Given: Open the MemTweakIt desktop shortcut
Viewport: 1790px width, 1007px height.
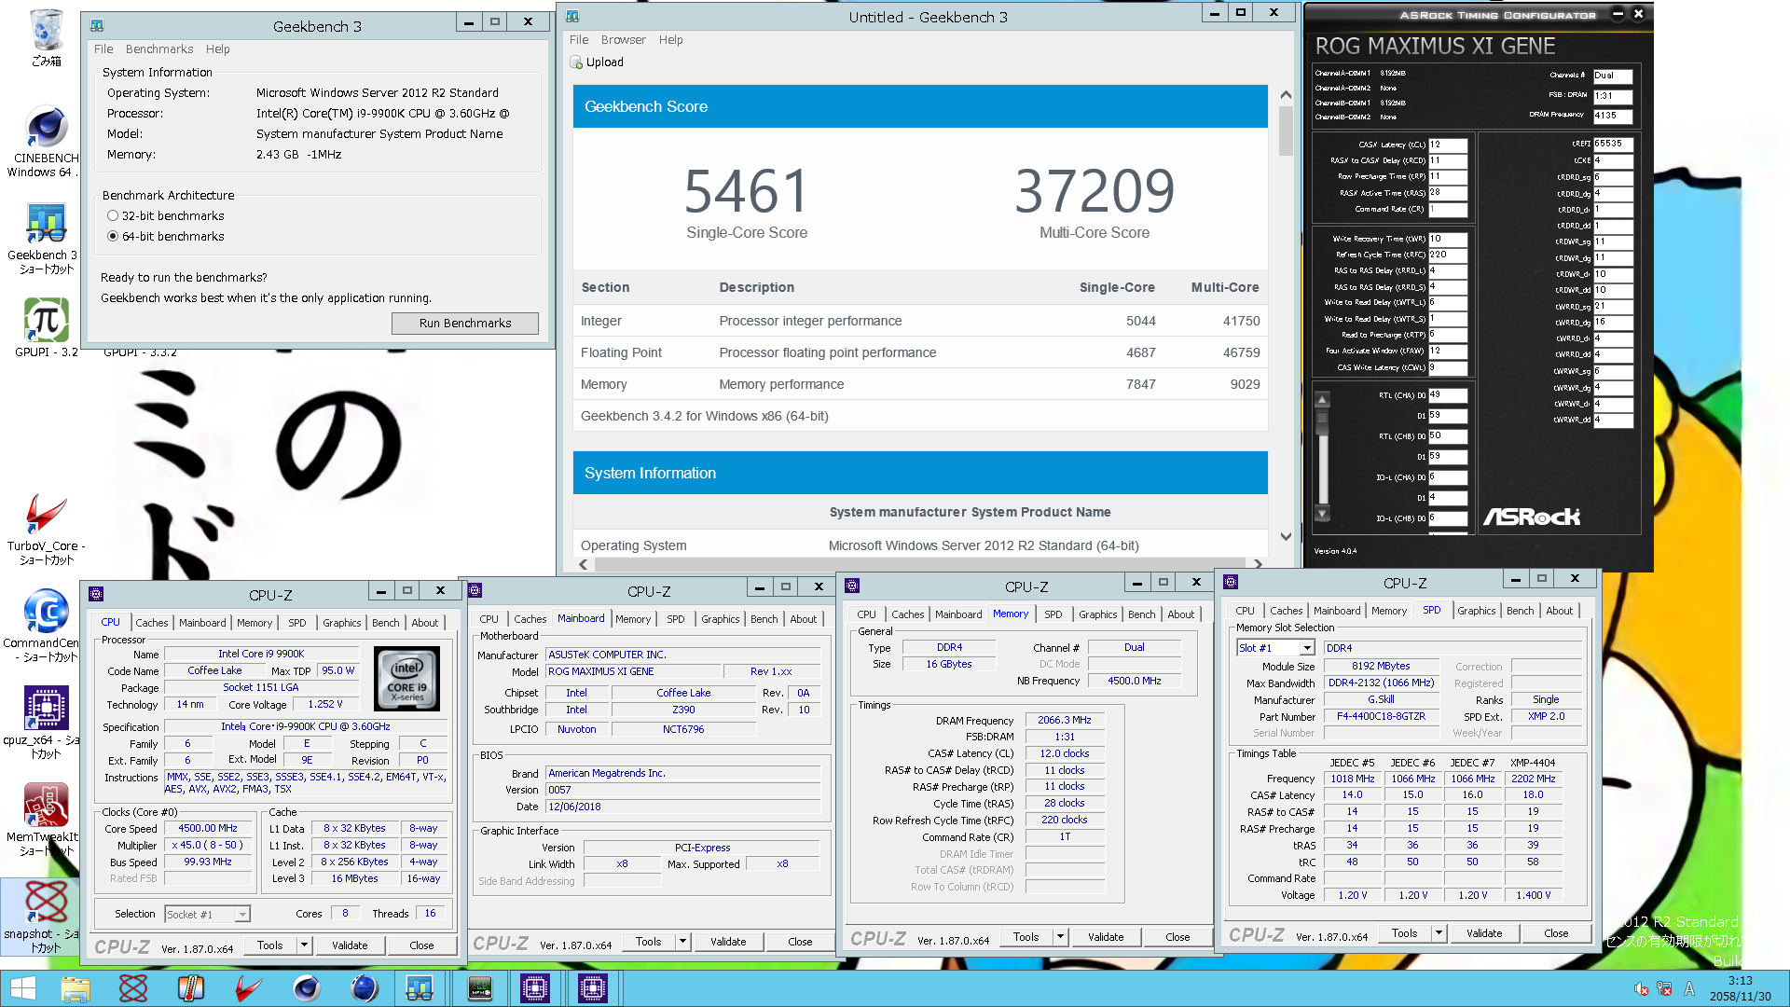Looking at the screenshot, I should pyautogui.click(x=46, y=819).
